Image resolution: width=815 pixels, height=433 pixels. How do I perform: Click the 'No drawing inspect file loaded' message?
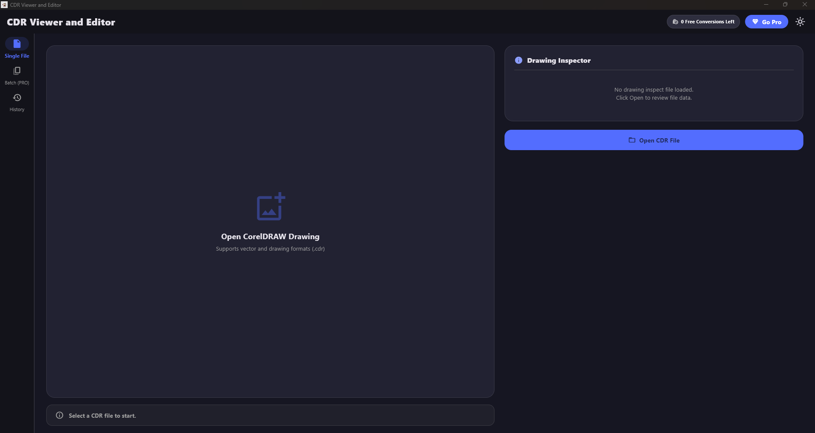click(654, 90)
